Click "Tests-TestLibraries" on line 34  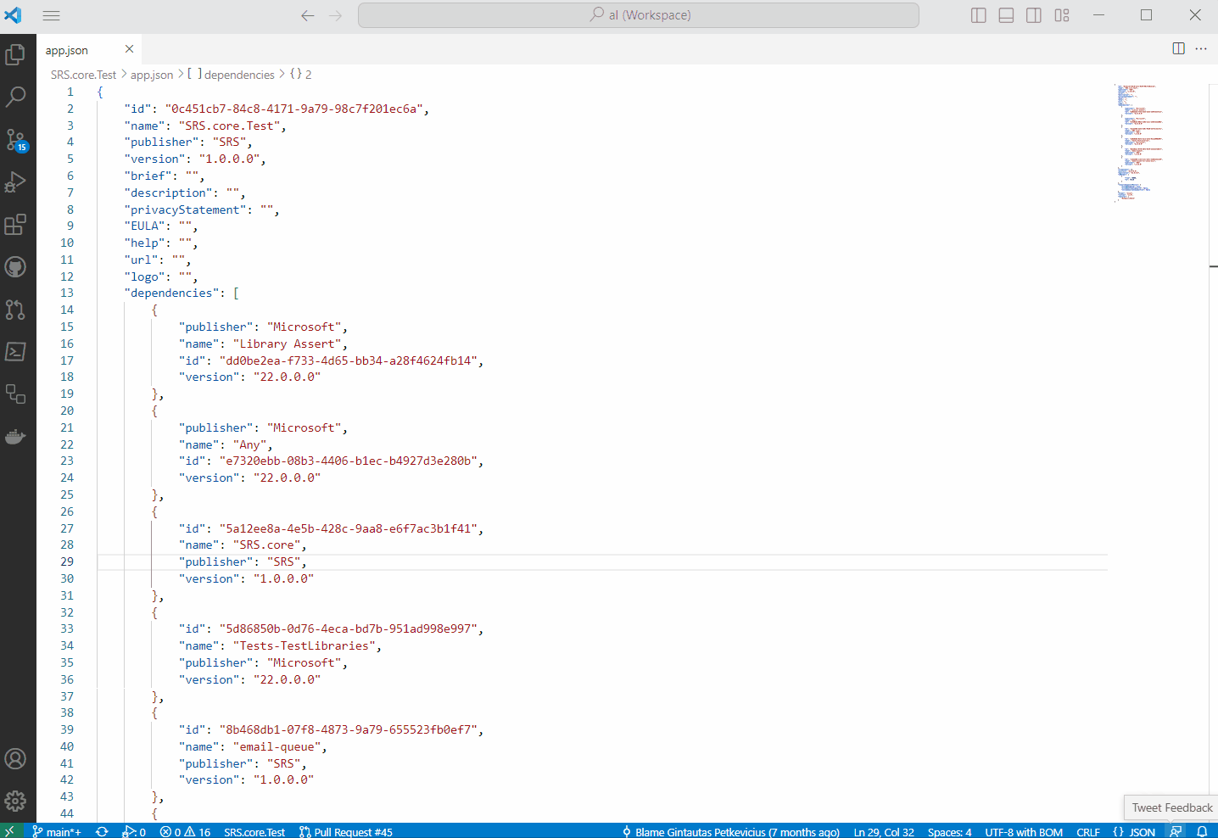pyautogui.click(x=304, y=645)
